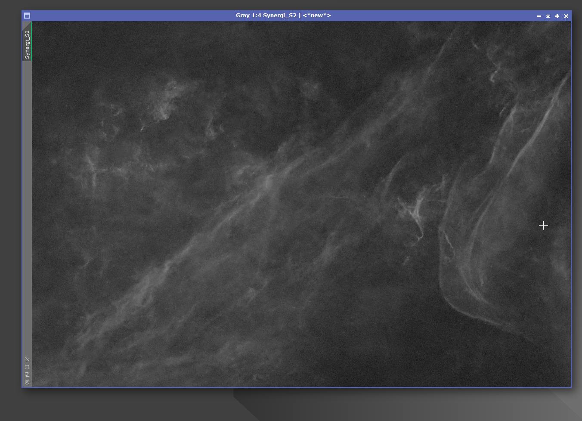Close the Synergi_S2 image window
This screenshot has width=582, height=421.
click(566, 16)
